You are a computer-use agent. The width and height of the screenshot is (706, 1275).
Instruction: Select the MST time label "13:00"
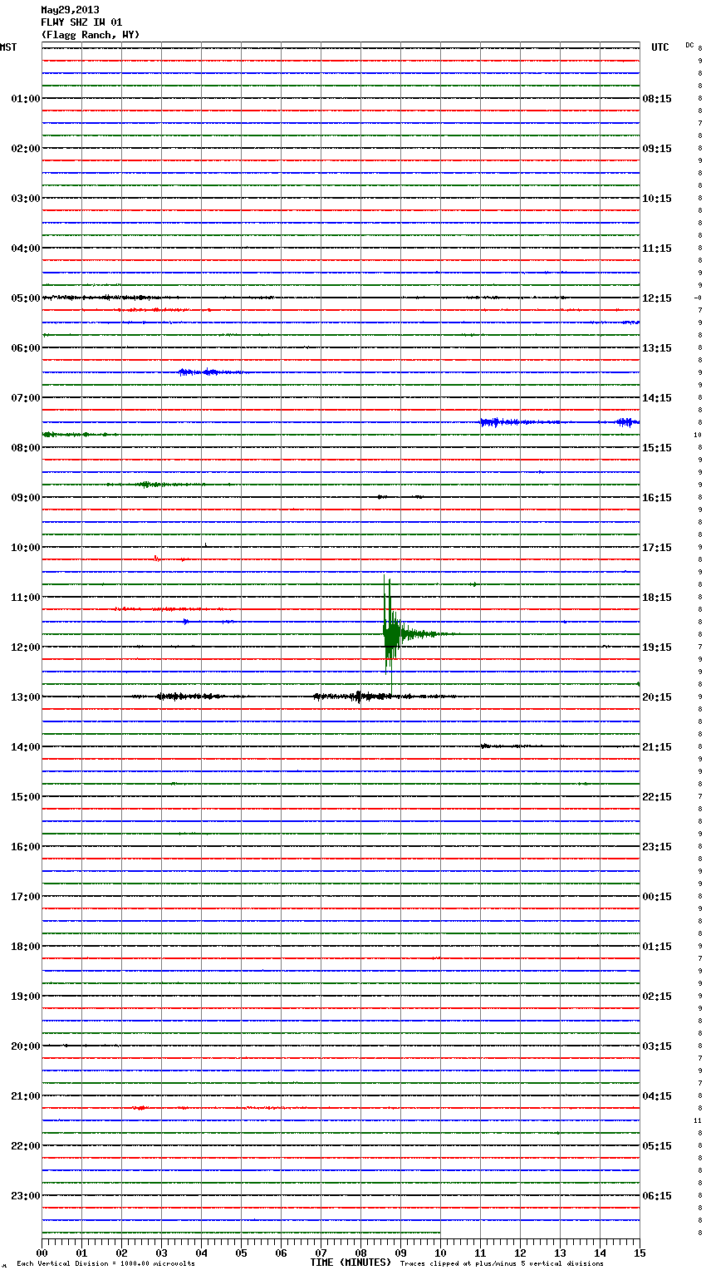[x=26, y=697]
